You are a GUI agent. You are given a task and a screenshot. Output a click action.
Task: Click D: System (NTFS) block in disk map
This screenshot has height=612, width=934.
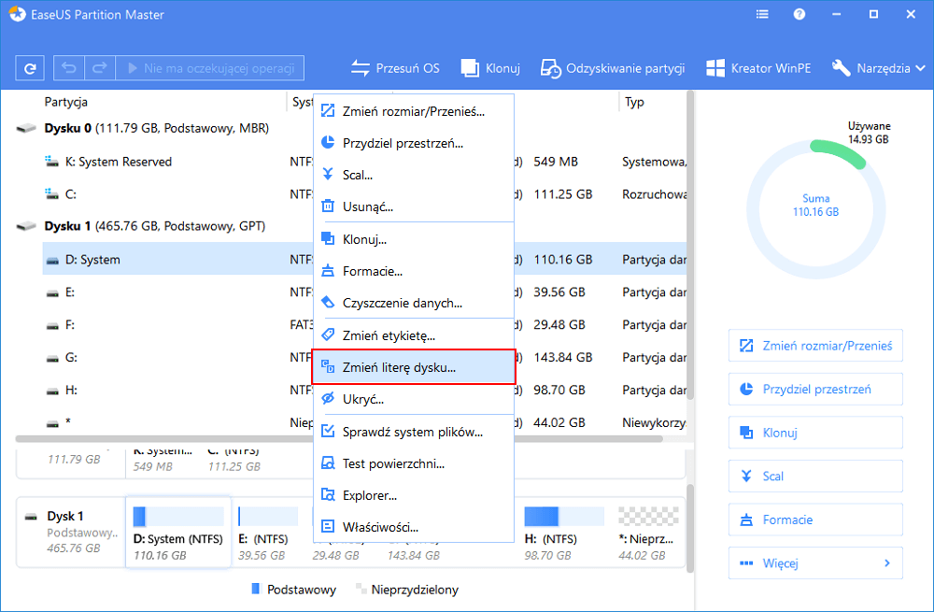[178, 533]
